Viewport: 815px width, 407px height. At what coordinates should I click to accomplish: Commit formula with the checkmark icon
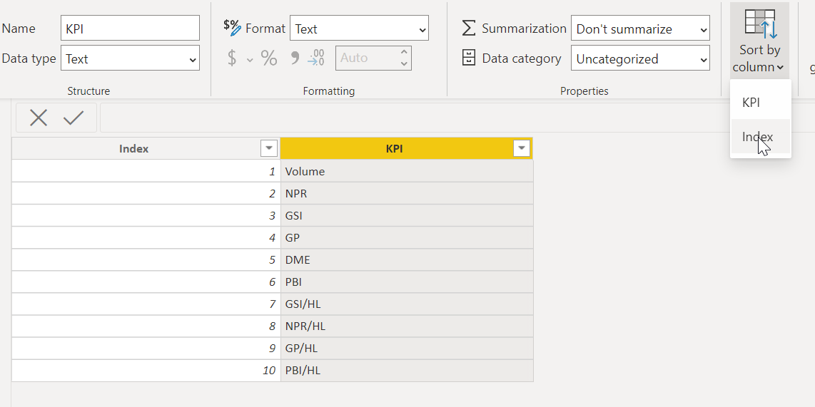click(x=74, y=118)
